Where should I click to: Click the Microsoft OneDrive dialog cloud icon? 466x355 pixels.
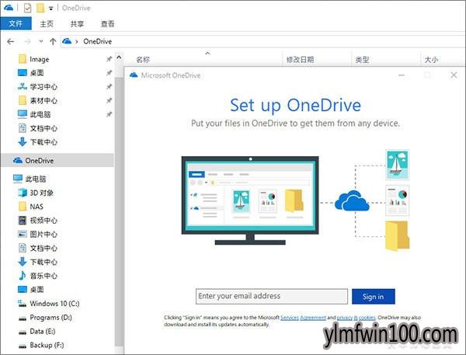point(134,75)
